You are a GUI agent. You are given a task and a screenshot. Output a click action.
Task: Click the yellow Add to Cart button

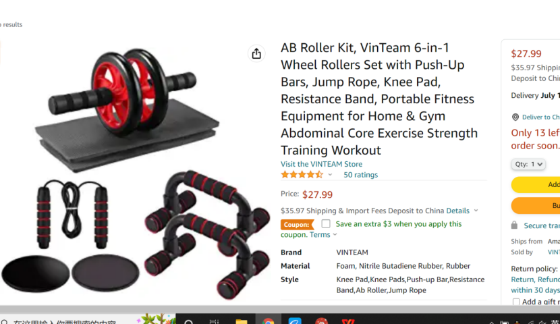pyautogui.click(x=535, y=184)
